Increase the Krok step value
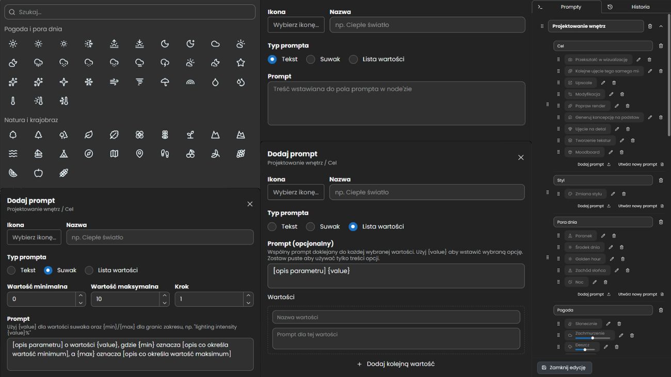This screenshot has width=671, height=377. [x=248, y=296]
